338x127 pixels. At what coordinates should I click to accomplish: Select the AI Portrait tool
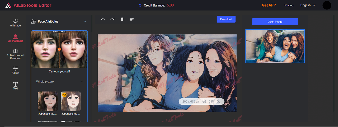click(15, 38)
